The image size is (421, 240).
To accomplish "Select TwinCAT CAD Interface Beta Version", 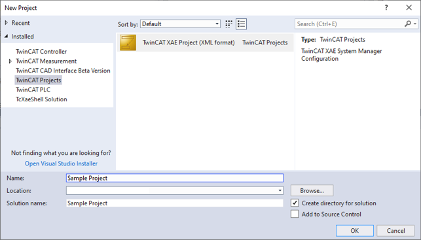I will (x=63, y=71).
